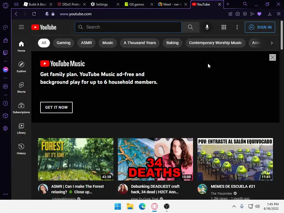The height and width of the screenshot is (213, 284).
Task: Open Settings gear in Opera sidebar
Action: 6,128
